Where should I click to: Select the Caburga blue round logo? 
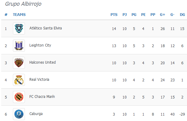click(x=19, y=114)
